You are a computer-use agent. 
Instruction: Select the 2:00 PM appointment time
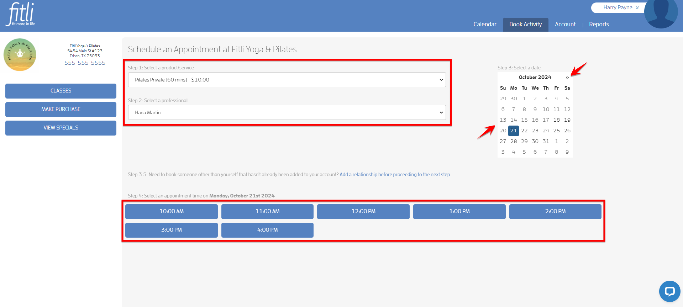point(555,211)
